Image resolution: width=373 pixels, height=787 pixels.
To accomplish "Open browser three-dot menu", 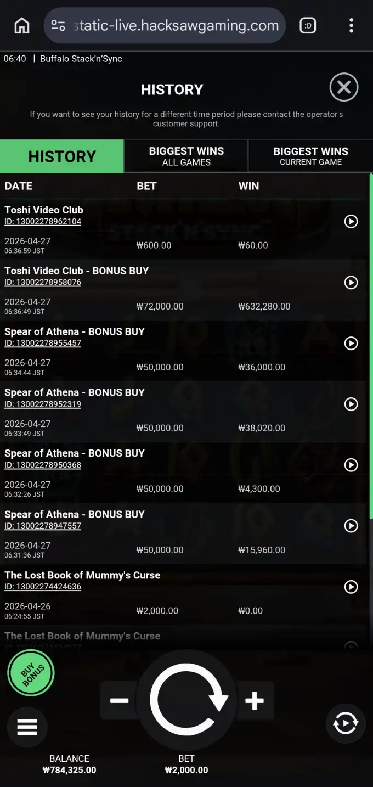I will (351, 25).
